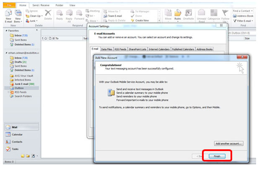Image resolution: width=259 pixels, height=172 pixels.
Task: Select the Outbox folder
Action: [x=21, y=88]
